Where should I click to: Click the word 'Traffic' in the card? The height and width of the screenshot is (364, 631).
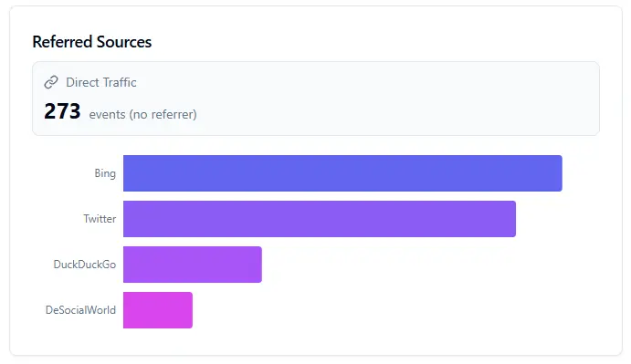pos(119,82)
